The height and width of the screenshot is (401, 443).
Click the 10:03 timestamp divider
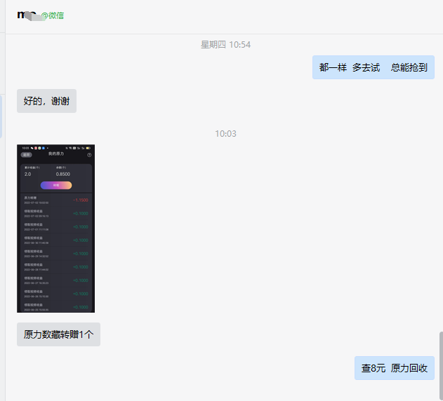point(225,134)
